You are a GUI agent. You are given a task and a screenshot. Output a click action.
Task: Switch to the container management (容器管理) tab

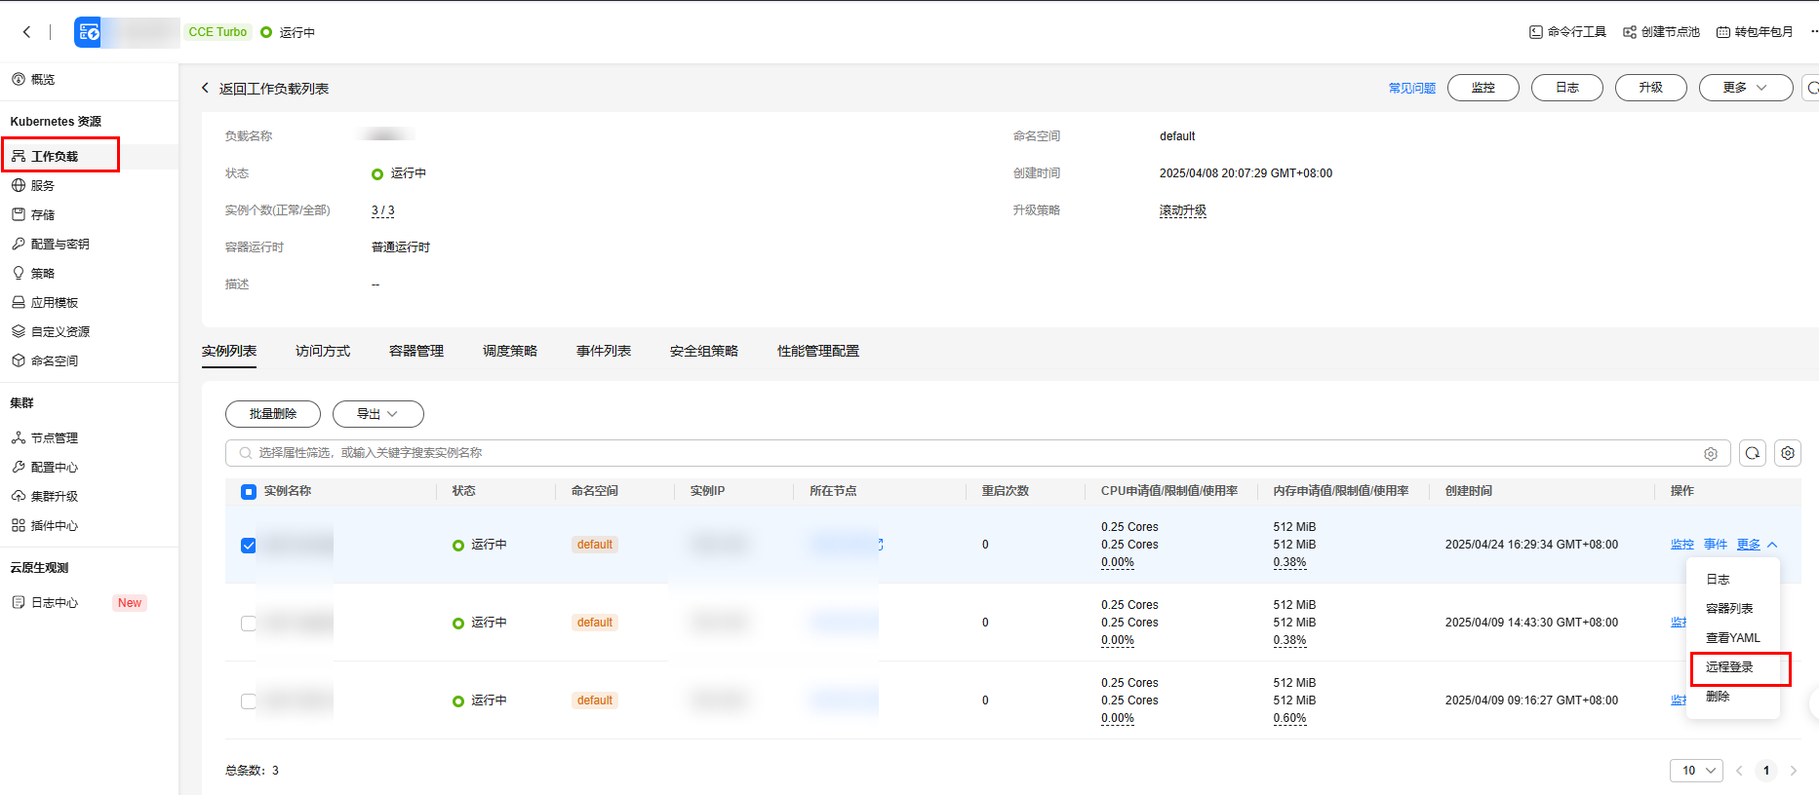416,351
